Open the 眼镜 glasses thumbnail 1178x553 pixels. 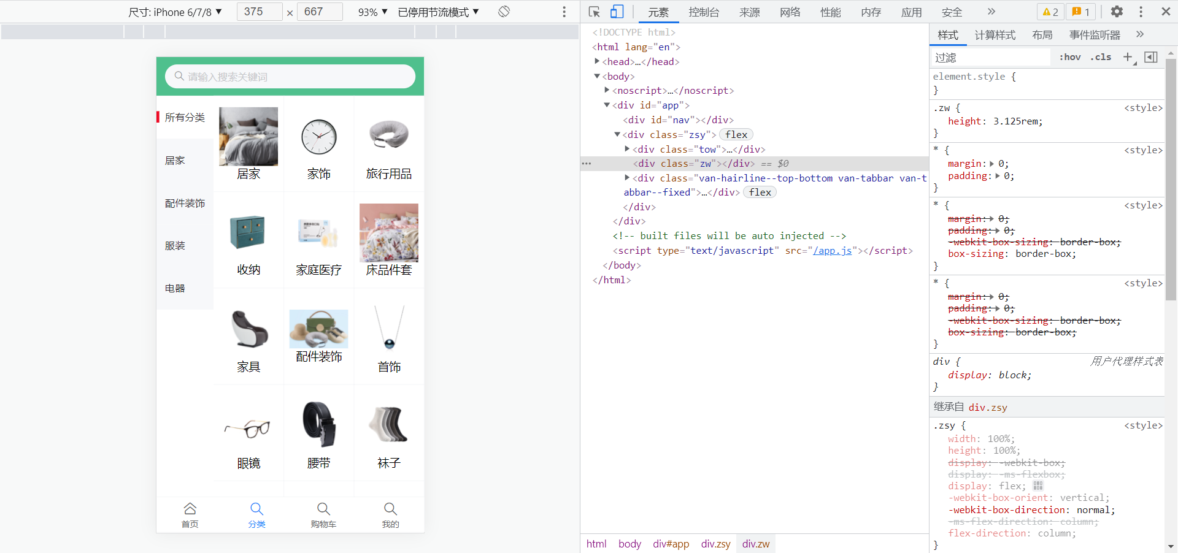pyautogui.click(x=248, y=426)
